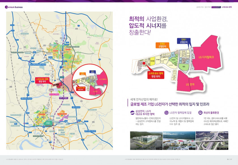Click the 경부고속도로 blue label on the map
Image resolution: width=238 pixels, height=165 pixels.
76,107
